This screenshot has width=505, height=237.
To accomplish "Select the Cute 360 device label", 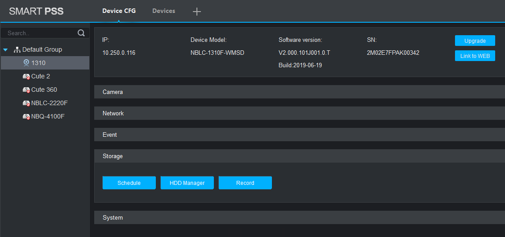I will pos(44,90).
